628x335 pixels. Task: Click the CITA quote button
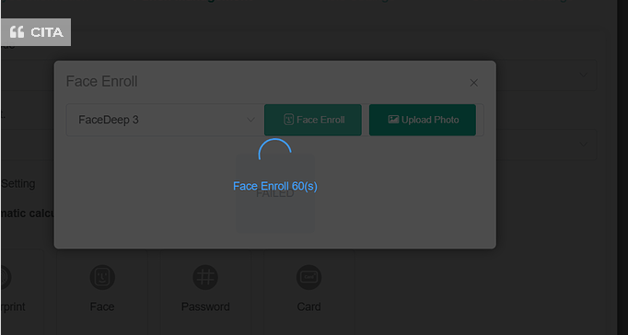[x=36, y=32]
